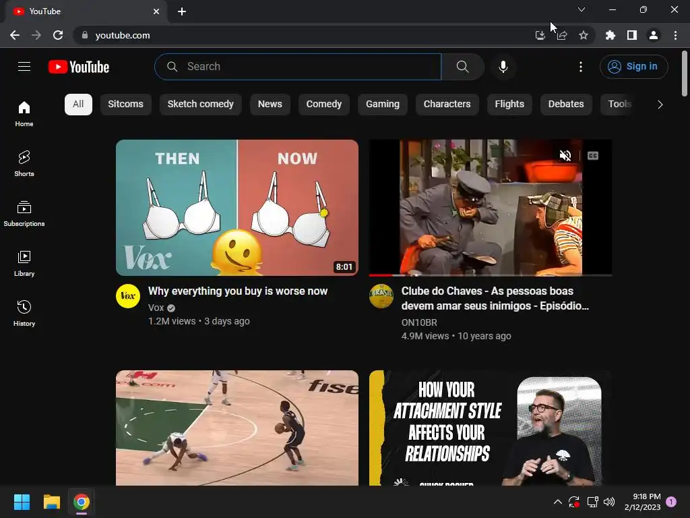690x518 pixels.
Task: Click the install app icon in address bar
Action: click(x=540, y=35)
